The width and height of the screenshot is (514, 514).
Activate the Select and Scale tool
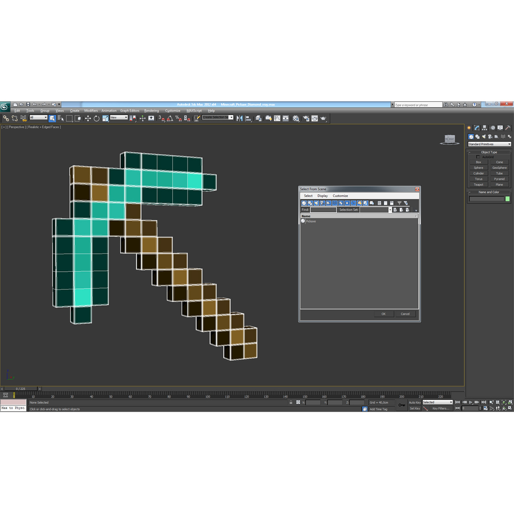(105, 119)
